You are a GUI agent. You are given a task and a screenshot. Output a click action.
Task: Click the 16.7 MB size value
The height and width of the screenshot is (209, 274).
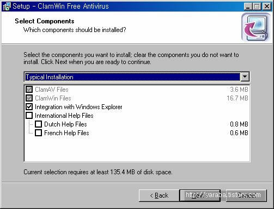238,98
